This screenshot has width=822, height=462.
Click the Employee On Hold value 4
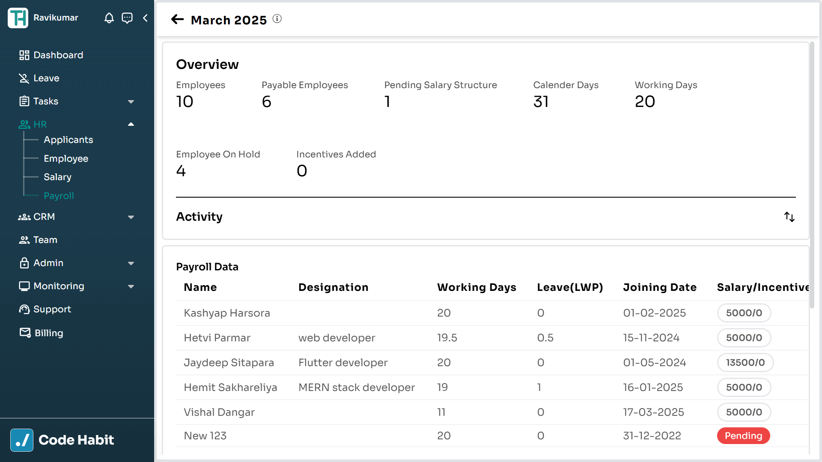click(181, 171)
